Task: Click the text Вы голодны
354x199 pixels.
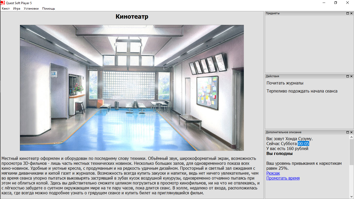Action: pos(280,153)
